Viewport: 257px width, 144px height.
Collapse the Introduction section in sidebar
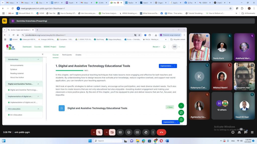tap(38, 59)
